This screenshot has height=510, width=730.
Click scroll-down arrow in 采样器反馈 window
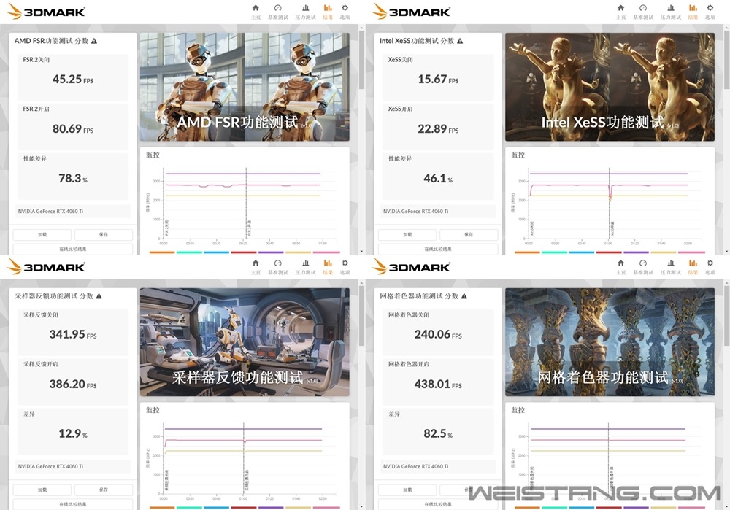362,506
